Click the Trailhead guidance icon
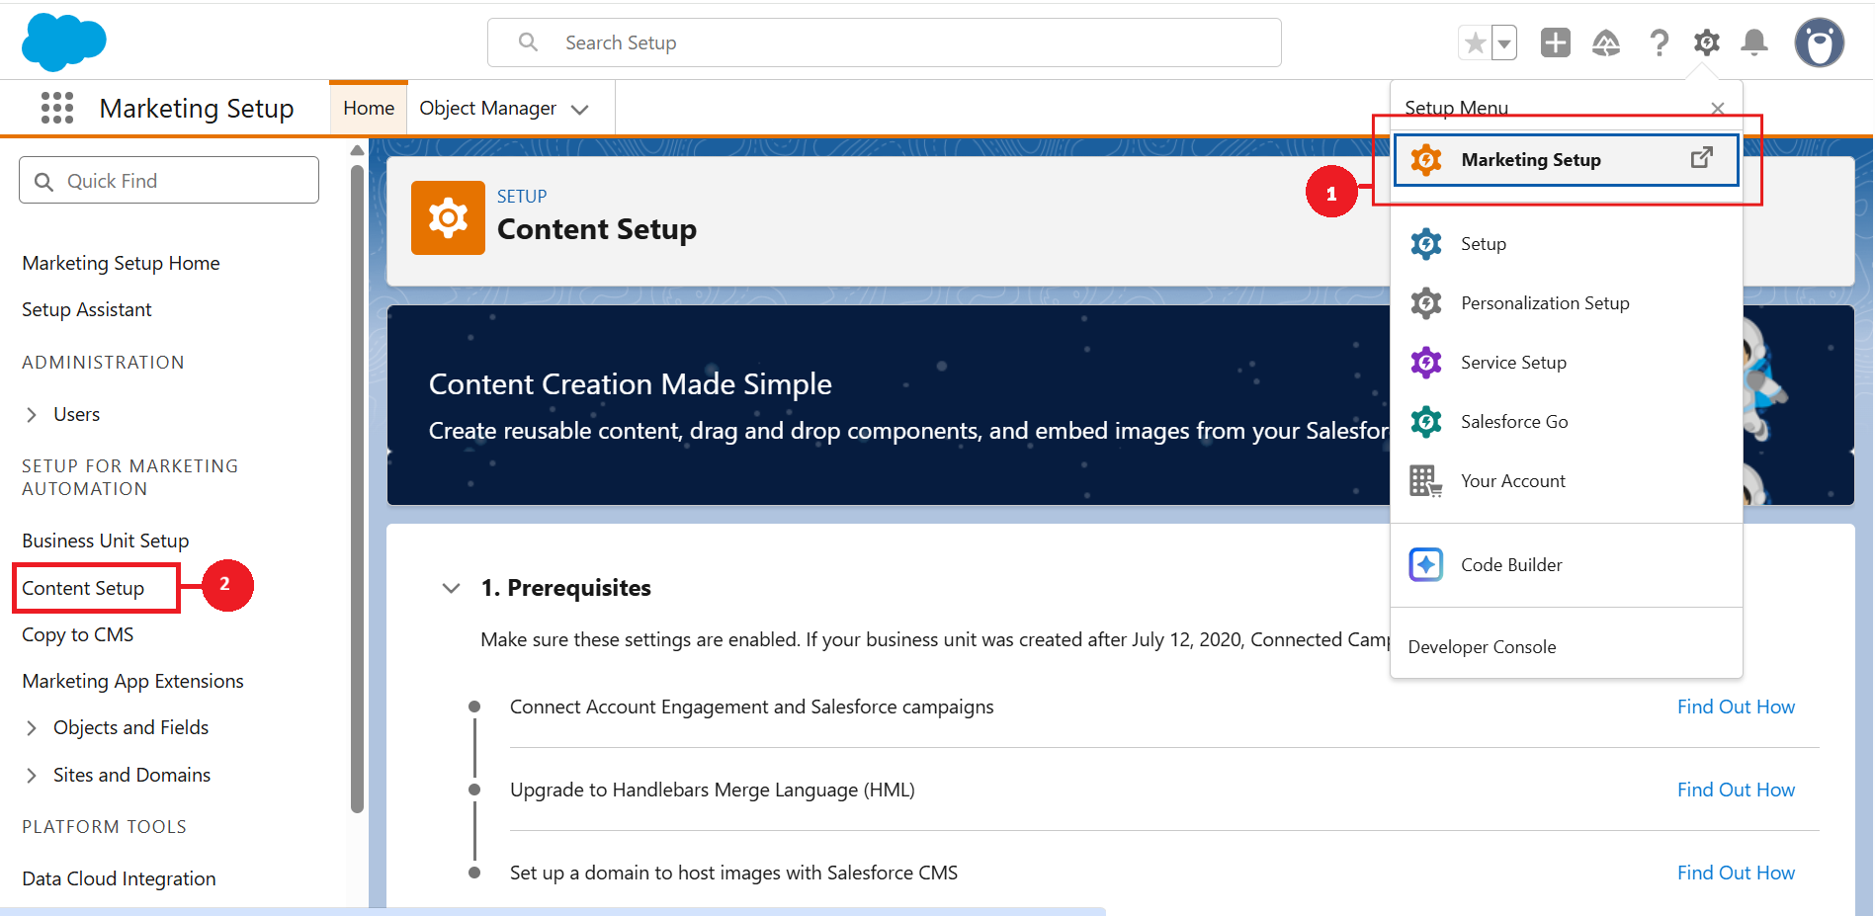The width and height of the screenshot is (1875, 916). [x=1606, y=42]
